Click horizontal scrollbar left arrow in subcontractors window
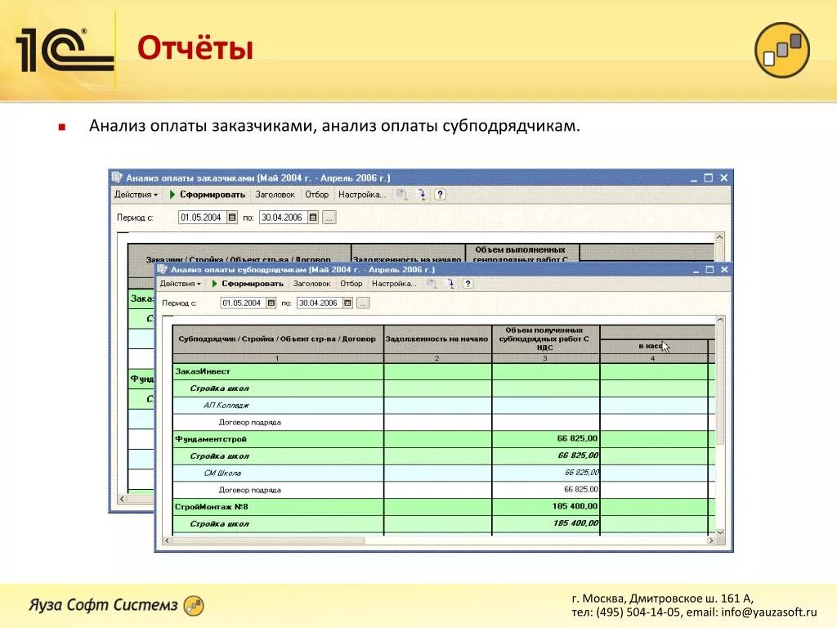837x628 pixels. (x=167, y=541)
